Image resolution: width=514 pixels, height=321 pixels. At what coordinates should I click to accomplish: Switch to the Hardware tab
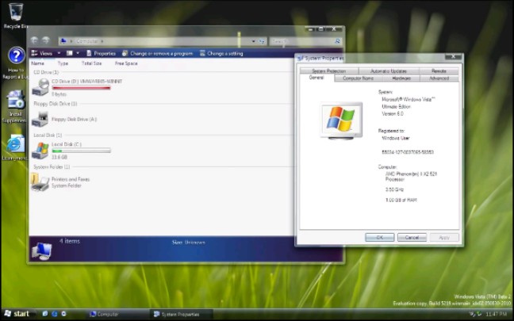point(401,78)
